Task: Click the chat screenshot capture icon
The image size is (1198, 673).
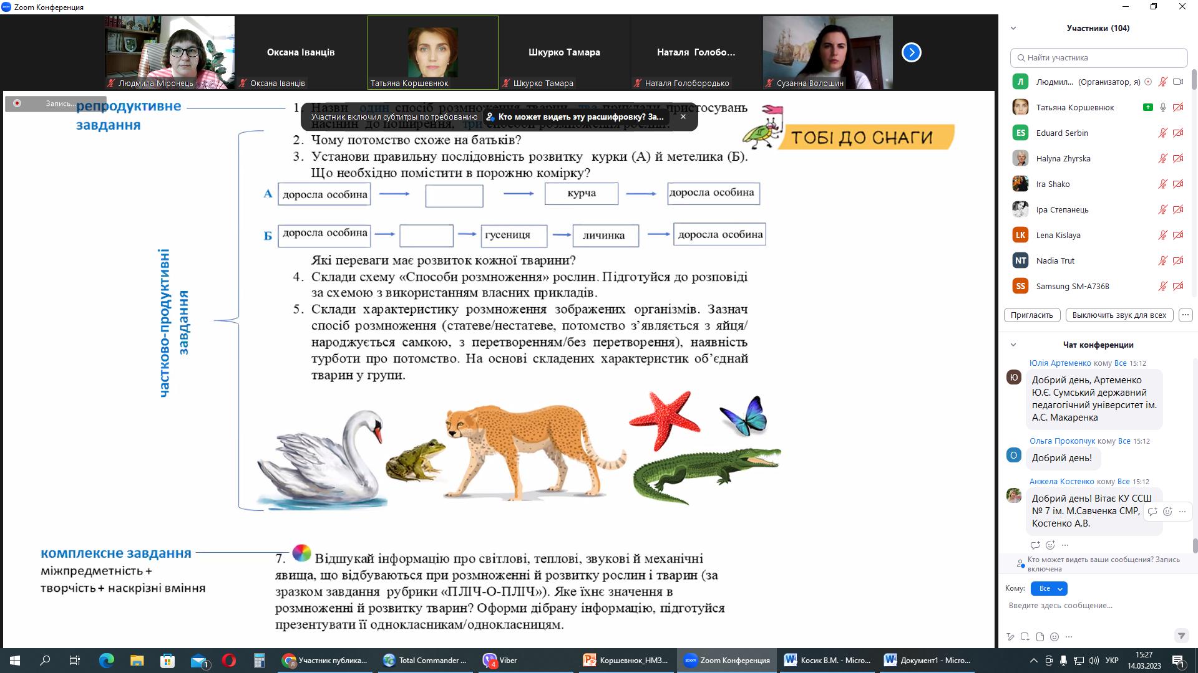Action: click(x=1025, y=637)
